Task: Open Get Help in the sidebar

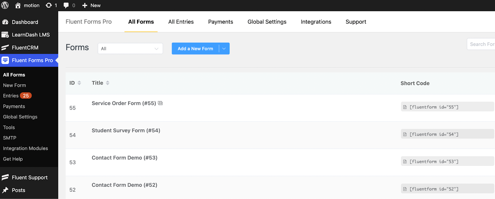Action: [13, 159]
